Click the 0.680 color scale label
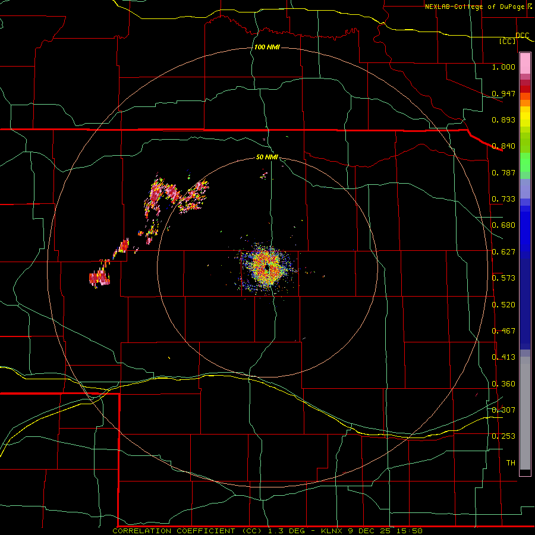 503,225
